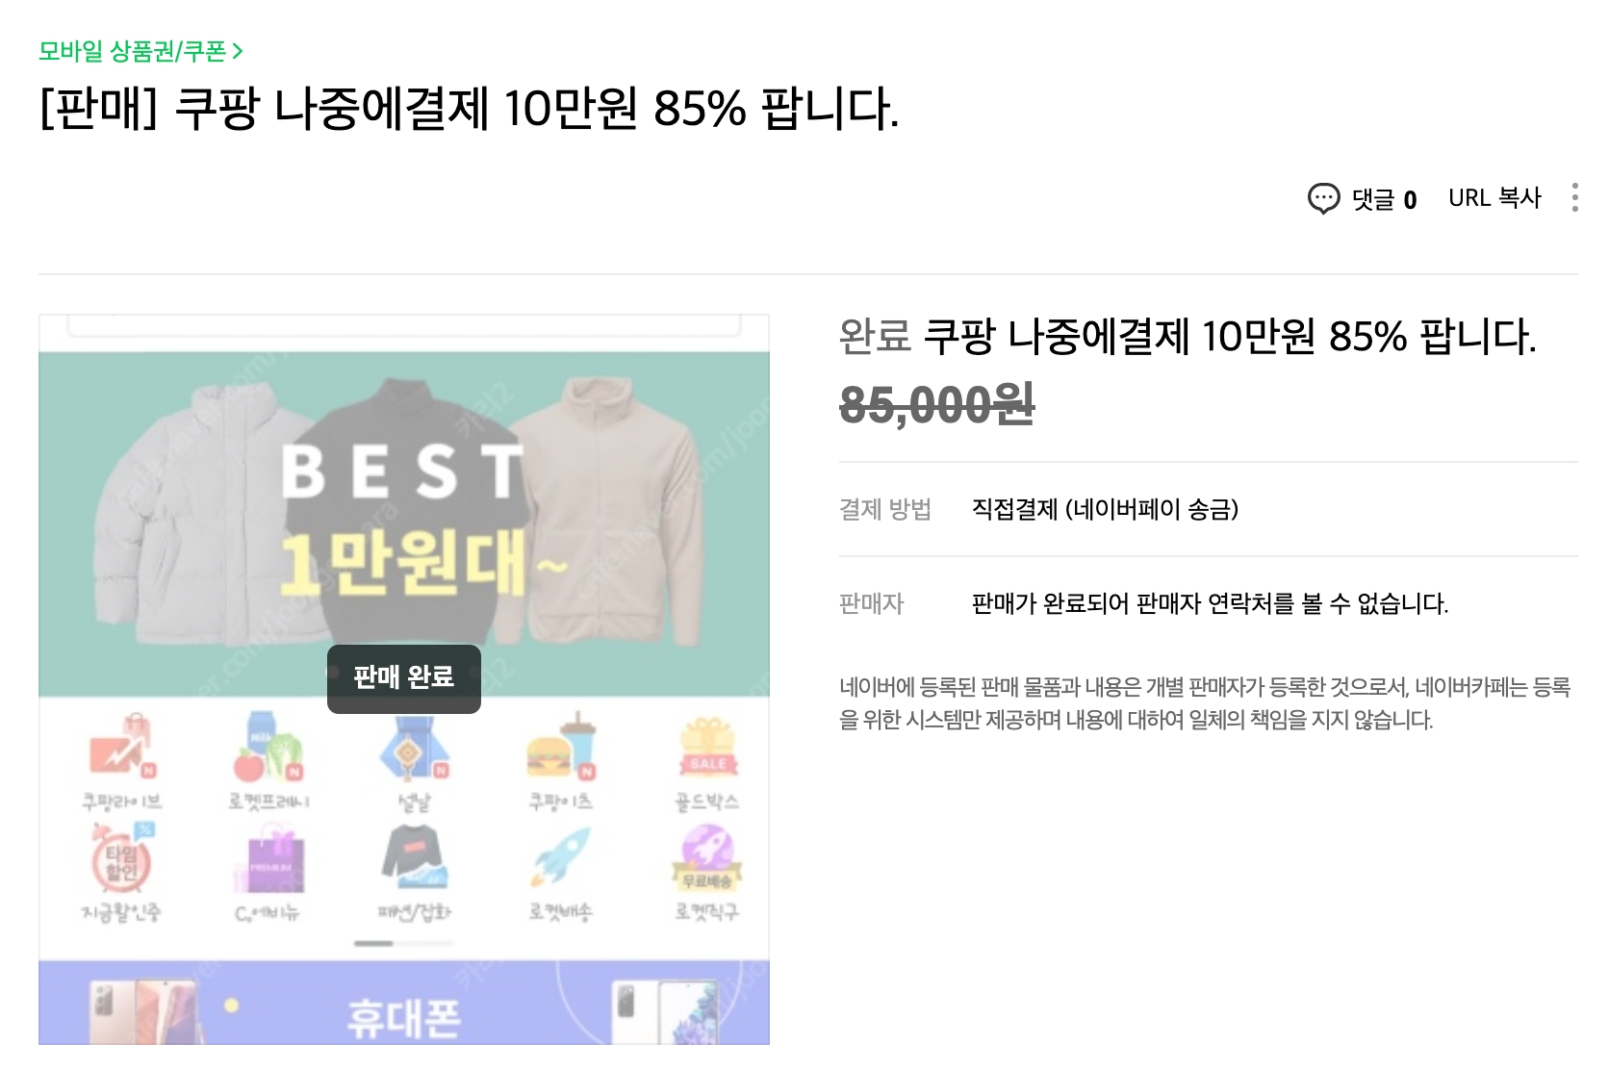The height and width of the screenshot is (1070, 1609).
Task: Click the URL 복사 link
Action: tap(1495, 198)
